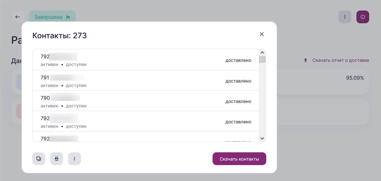Click the contacts list scrollbar down arrow
The width and height of the screenshot is (381, 181).
(x=262, y=138)
